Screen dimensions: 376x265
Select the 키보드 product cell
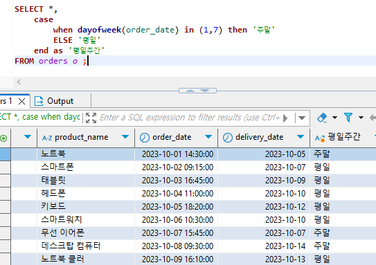pos(86,207)
